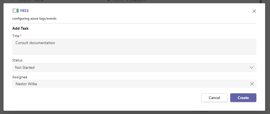
Task: Click the Create button
Action: click(243, 98)
